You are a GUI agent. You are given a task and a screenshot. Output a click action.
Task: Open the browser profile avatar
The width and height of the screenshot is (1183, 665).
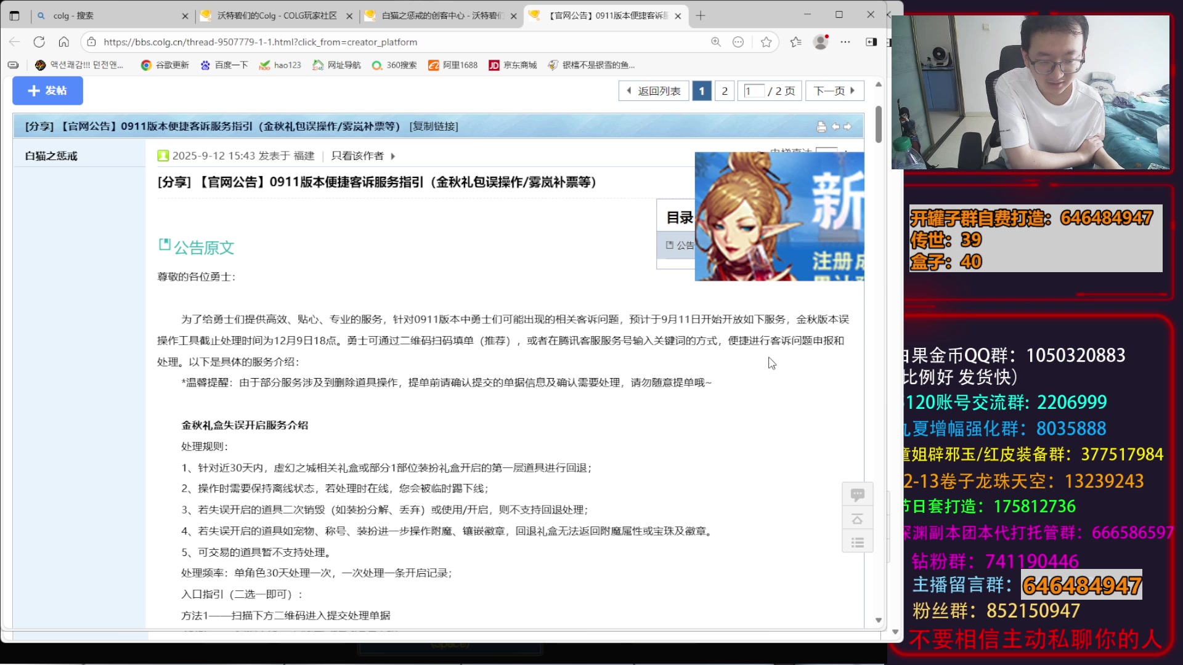click(821, 42)
